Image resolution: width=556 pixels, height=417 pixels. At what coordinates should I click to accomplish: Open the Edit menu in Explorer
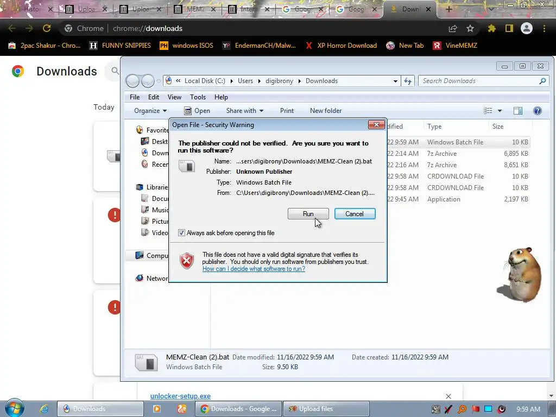pos(154,97)
